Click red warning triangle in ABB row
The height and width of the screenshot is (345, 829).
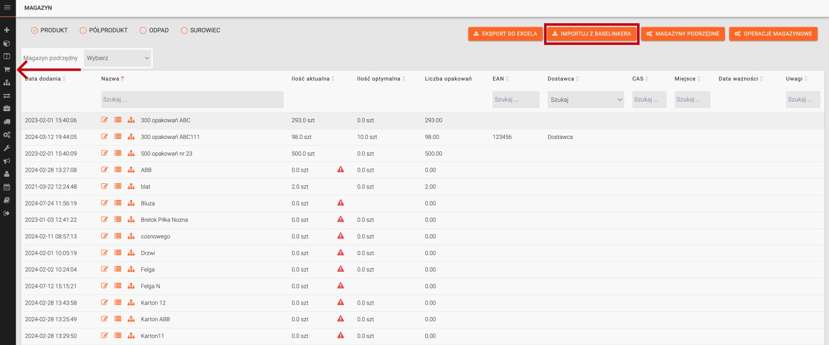(340, 170)
